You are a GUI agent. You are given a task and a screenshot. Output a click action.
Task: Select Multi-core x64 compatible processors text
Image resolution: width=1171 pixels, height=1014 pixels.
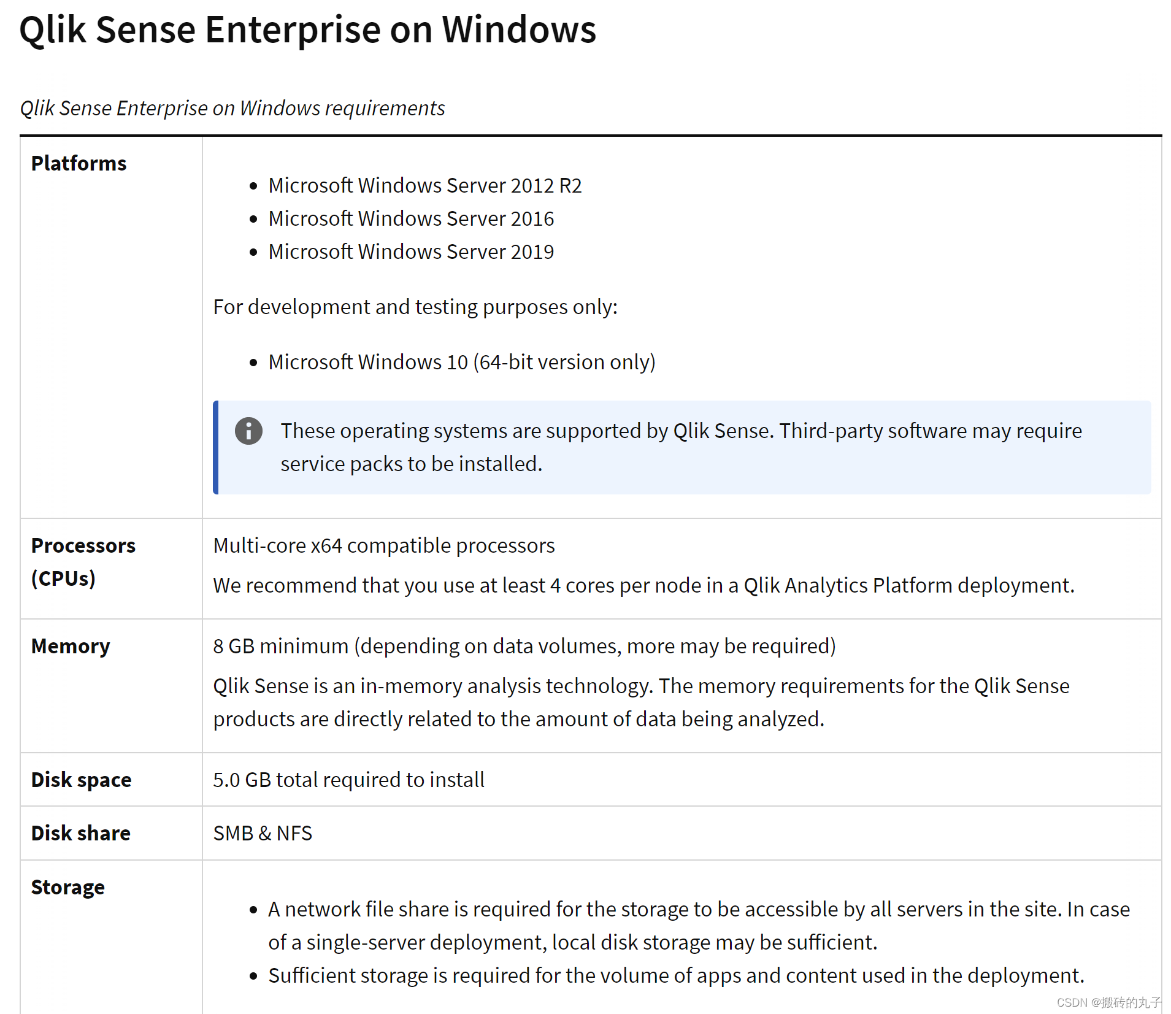click(383, 545)
